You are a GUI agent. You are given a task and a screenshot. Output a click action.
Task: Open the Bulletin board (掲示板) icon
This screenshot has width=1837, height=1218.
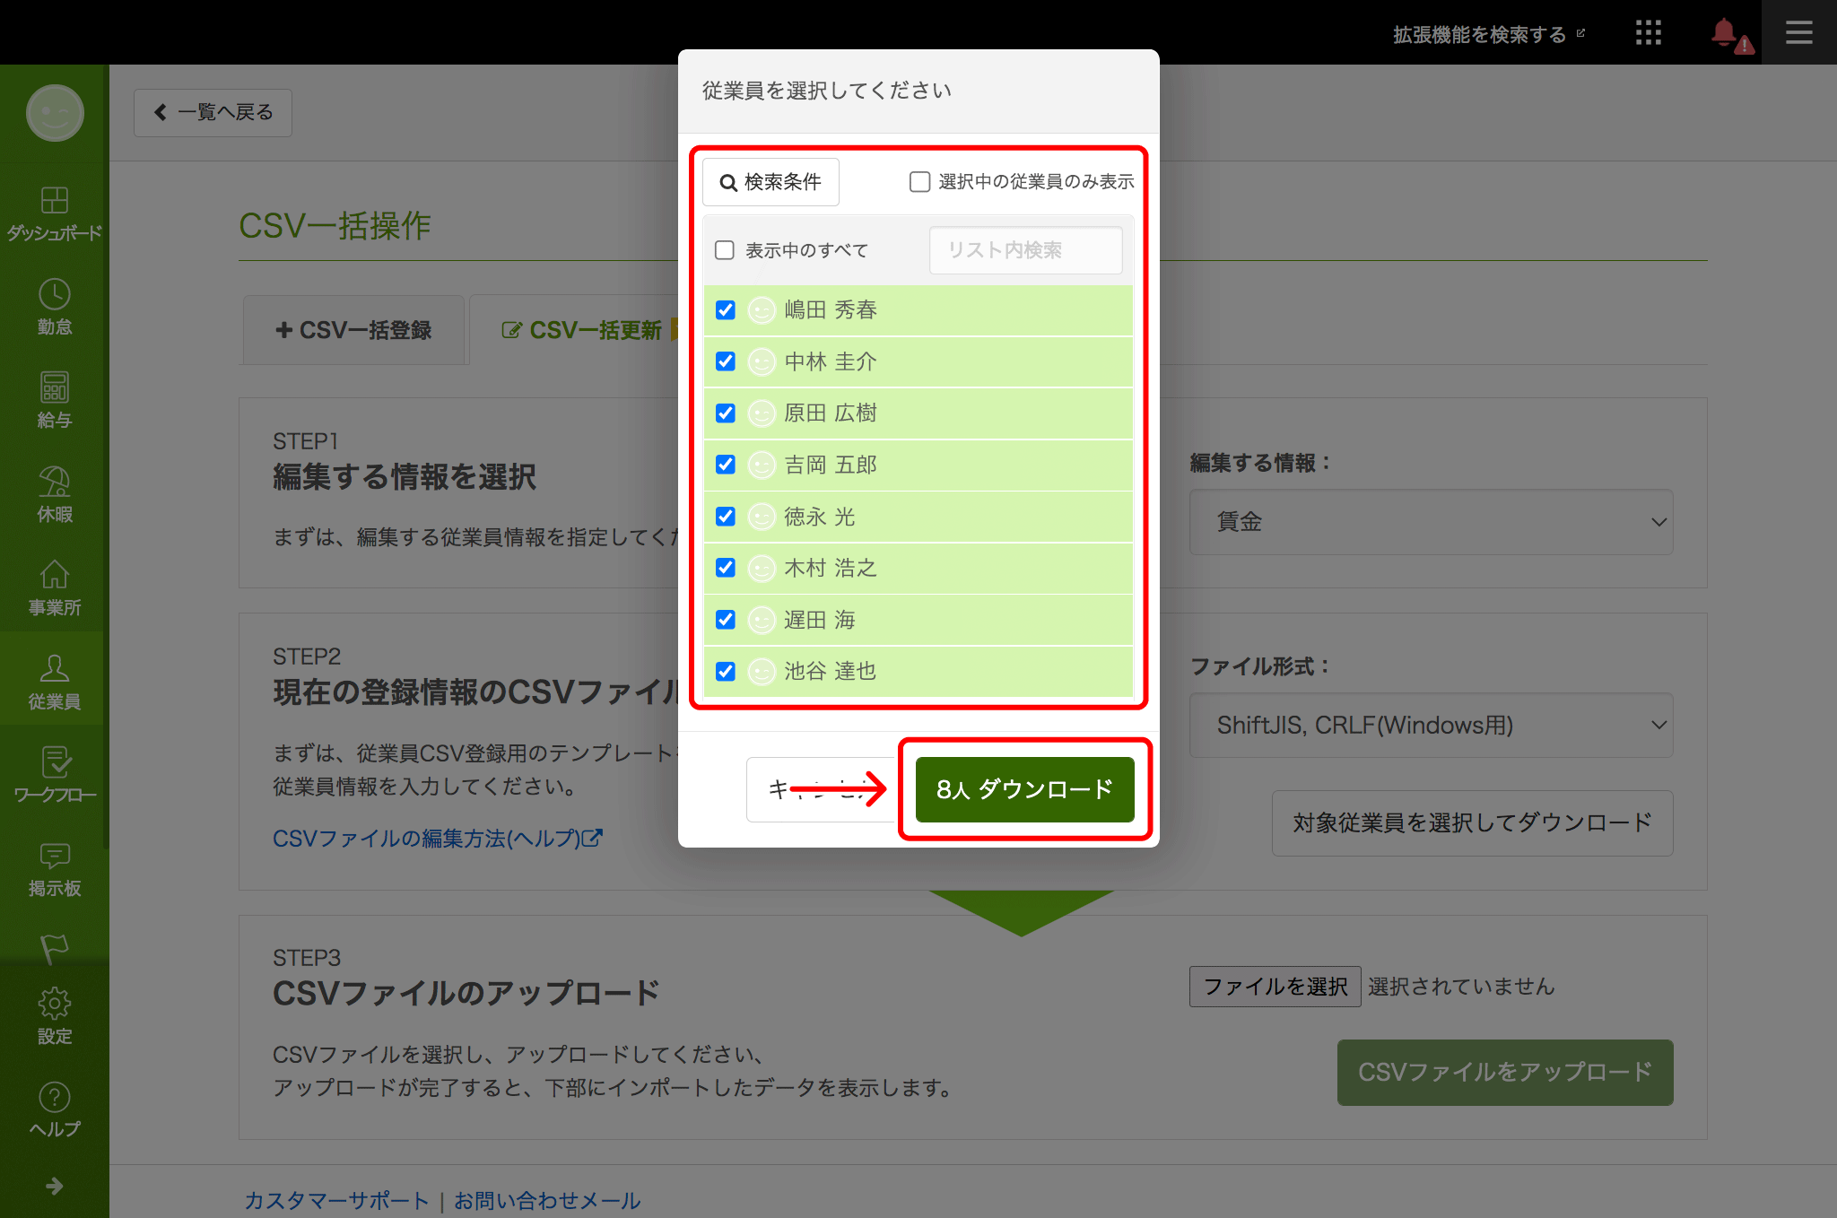(54, 869)
